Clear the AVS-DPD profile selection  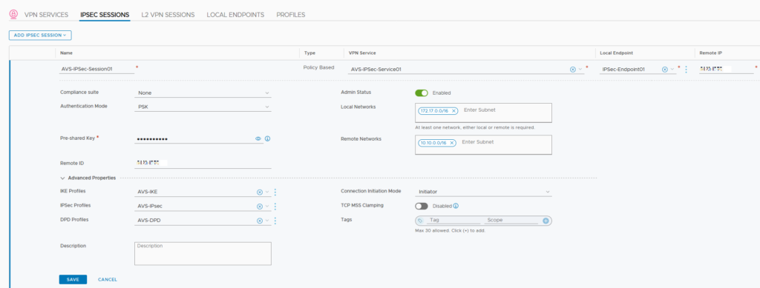(x=259, y=221)
